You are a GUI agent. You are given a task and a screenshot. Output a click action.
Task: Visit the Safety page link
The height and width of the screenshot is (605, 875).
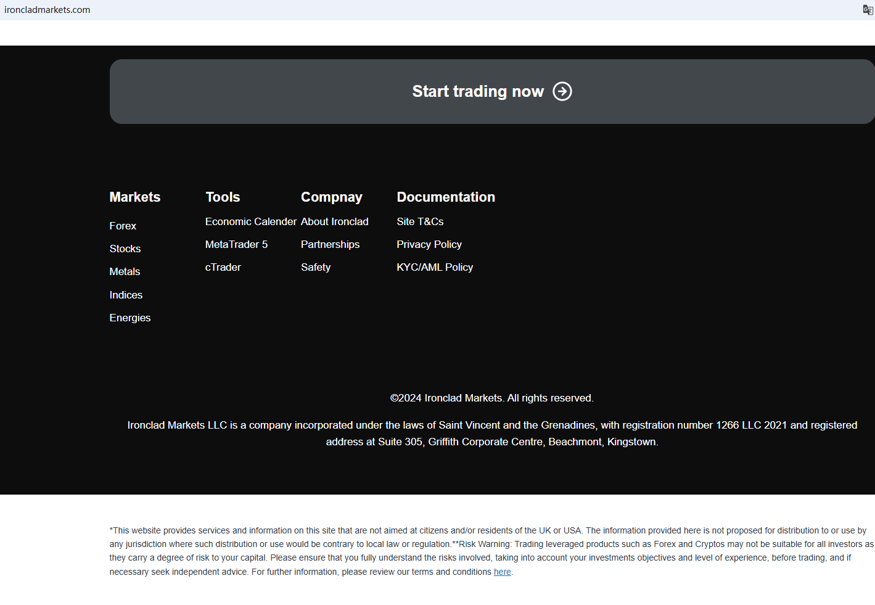(x=316, y=267)
